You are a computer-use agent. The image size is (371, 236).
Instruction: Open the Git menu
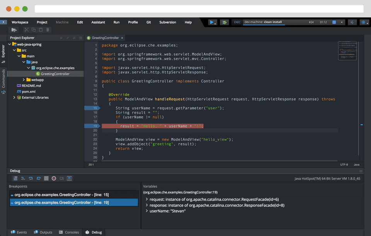148,22
